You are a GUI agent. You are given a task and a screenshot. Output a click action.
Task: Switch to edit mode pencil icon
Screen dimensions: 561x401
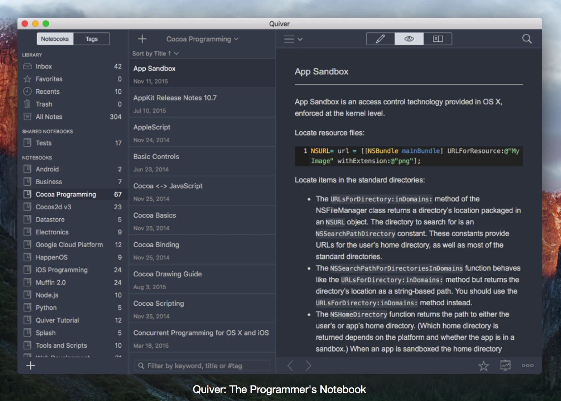click(380, 39)
